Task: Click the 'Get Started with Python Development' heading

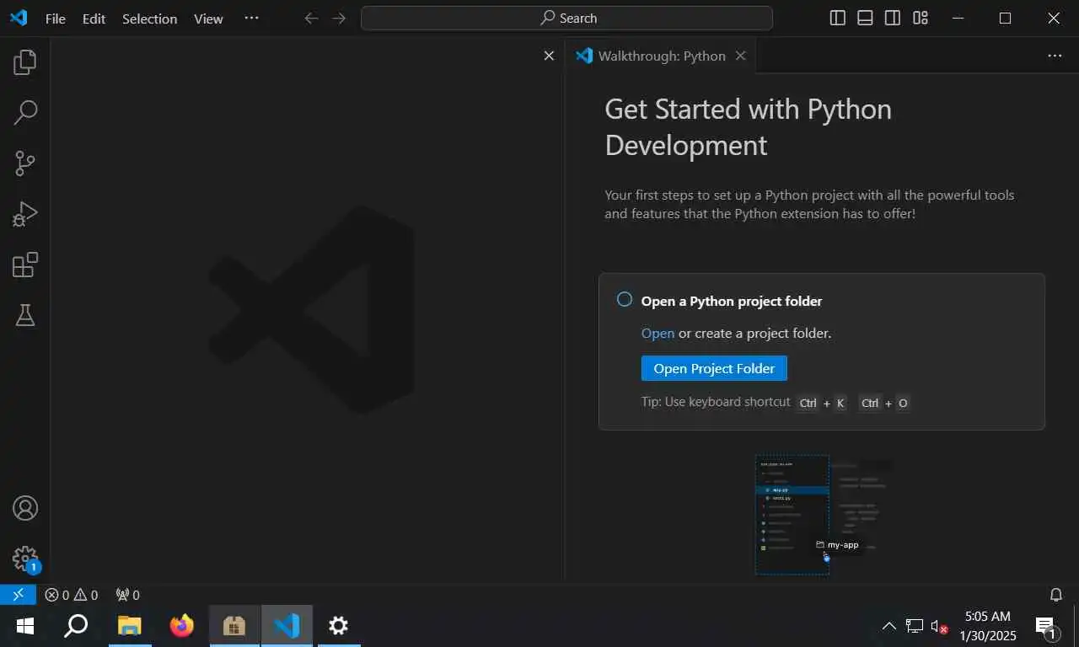Action: [x=748, y=127]
